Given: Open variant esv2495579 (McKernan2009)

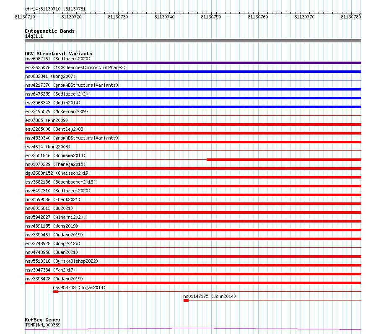Looking at the screenshot, I should 57,111.
